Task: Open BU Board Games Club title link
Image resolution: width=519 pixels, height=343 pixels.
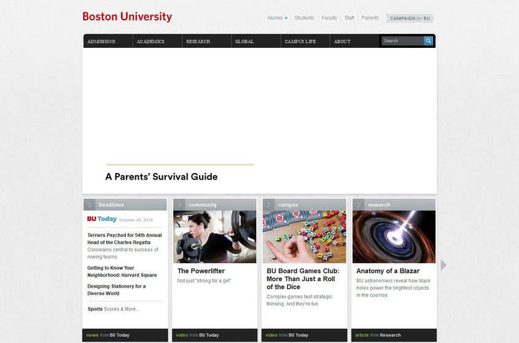Action: (x=303, y=279)
